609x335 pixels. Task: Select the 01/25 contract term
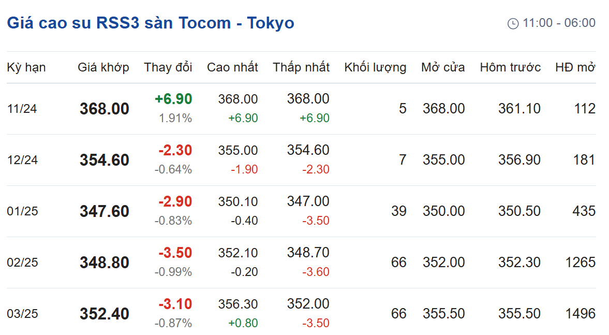point(23,211)
